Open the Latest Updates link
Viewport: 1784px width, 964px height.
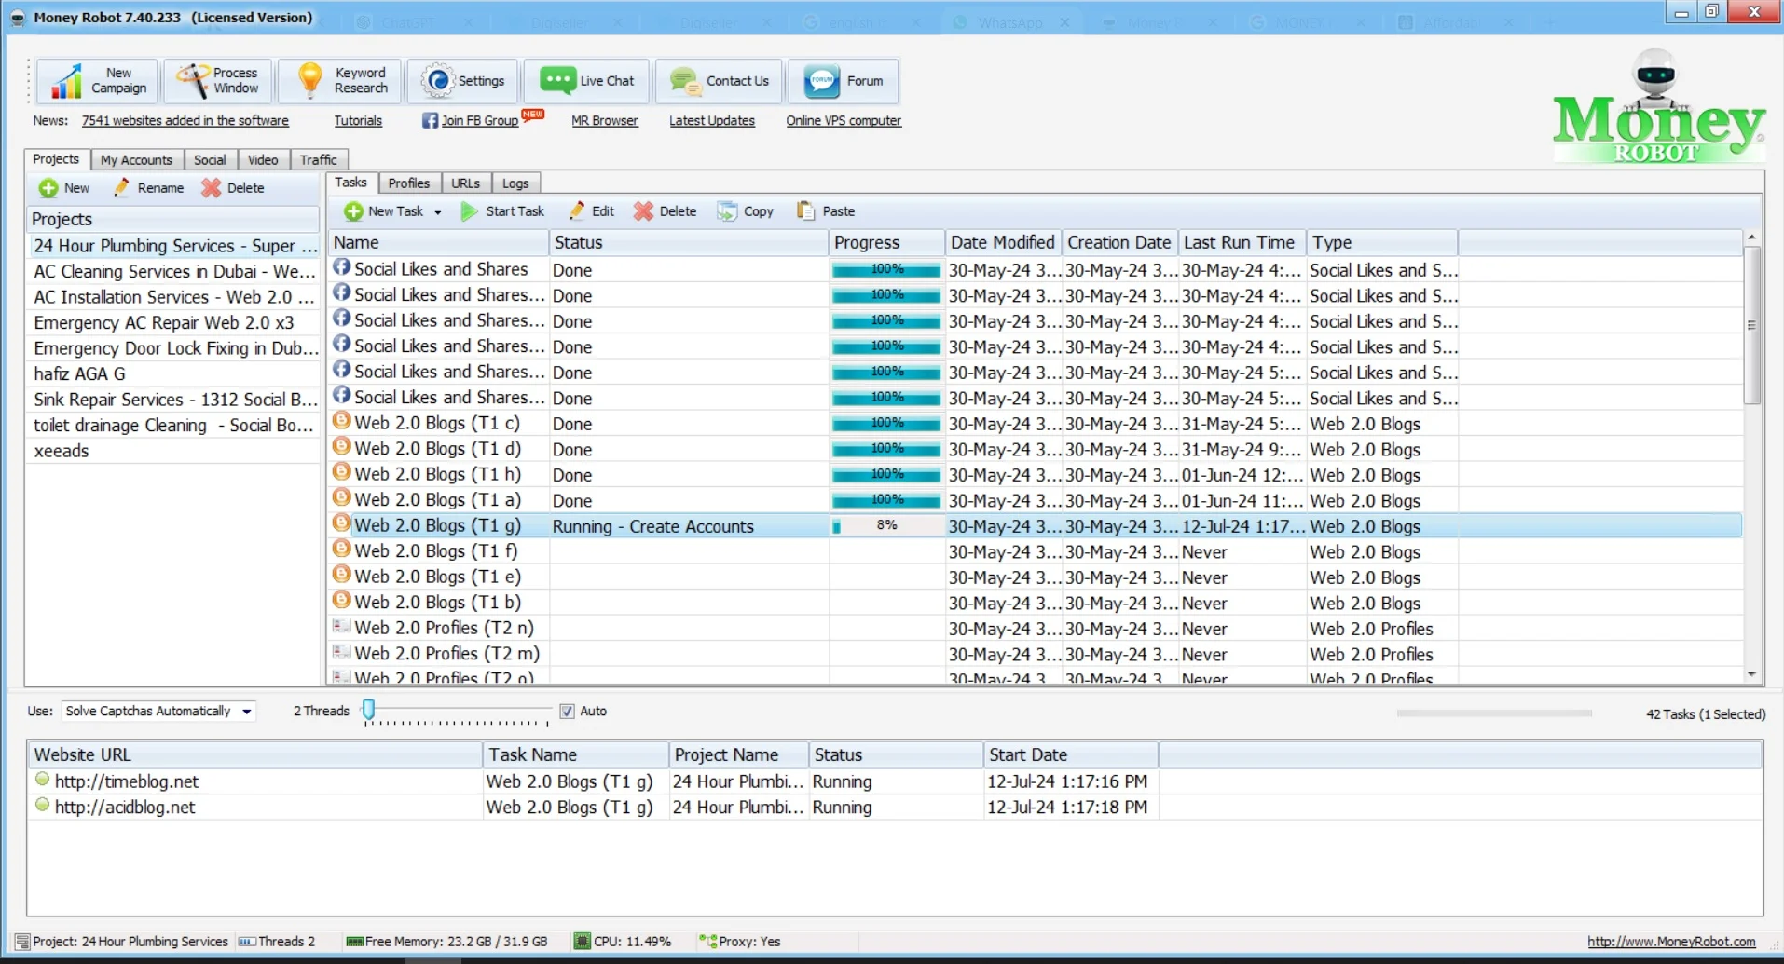712,120
